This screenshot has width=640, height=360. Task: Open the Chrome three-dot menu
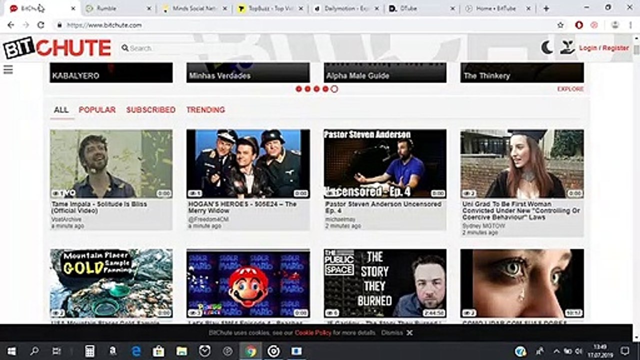[x=630, y=25]
